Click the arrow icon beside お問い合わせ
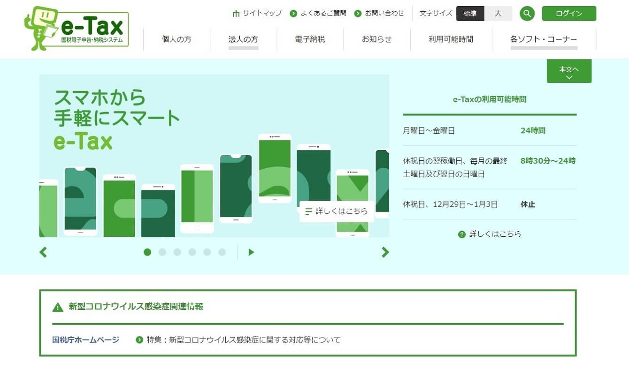The height and width of the screenshot is (385, 629). click(x=358, y=14)
